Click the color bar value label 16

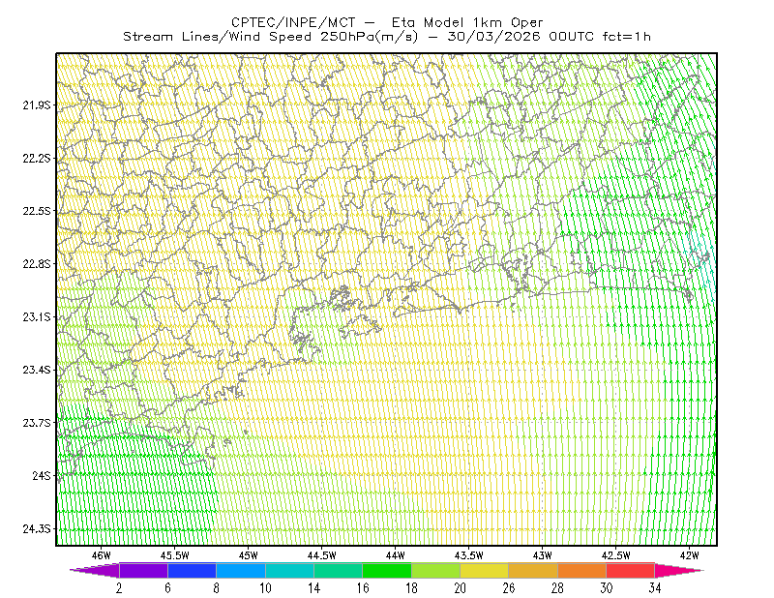pyautogui.click(x=363, y=588)
